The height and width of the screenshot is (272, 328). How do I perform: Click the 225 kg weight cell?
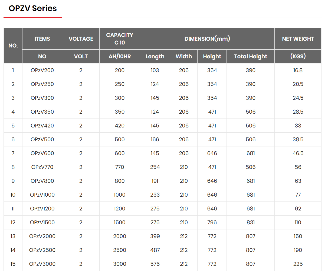[x=298, y=264]
